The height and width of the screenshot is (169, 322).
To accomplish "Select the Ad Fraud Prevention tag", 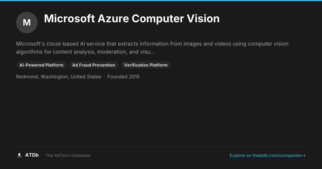I will coord(94,65).
